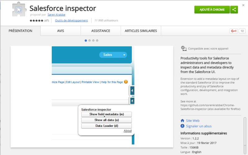248x155 pixels.
Task: Open the Sales app dropdown in the preview
Action: click(113, 55)
